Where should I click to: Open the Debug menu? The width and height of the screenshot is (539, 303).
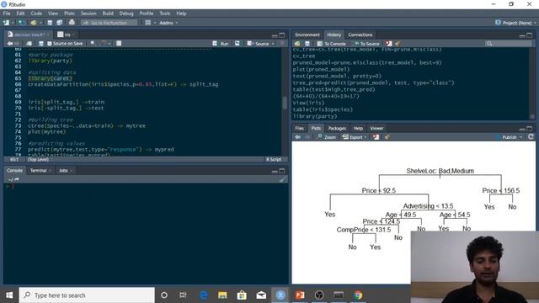(126, 13)
